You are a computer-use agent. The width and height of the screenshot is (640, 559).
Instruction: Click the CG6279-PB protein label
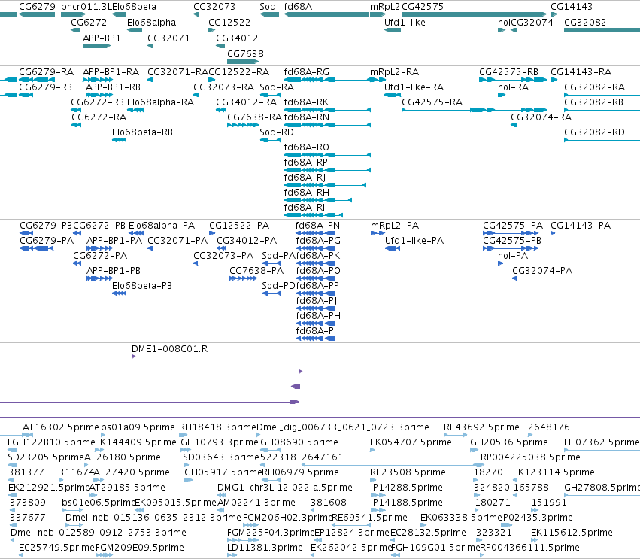(46, 226)
